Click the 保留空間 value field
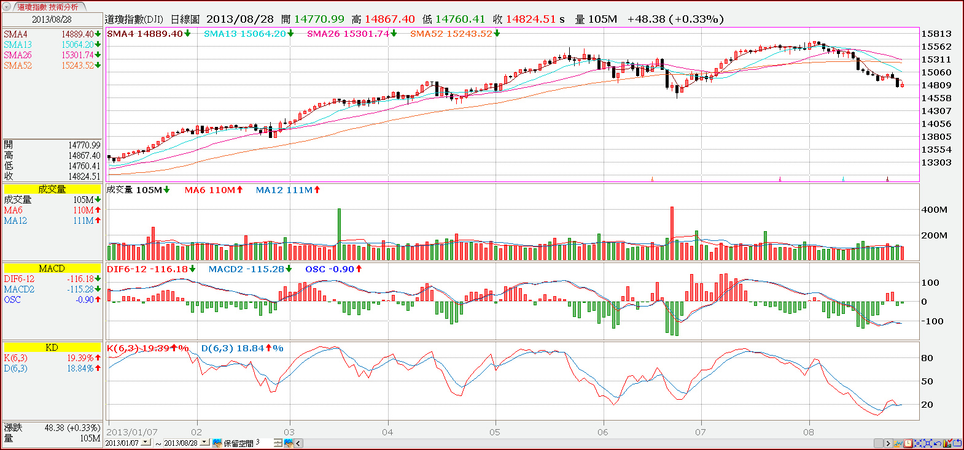 pyautogui.click(x=263, y=442)
